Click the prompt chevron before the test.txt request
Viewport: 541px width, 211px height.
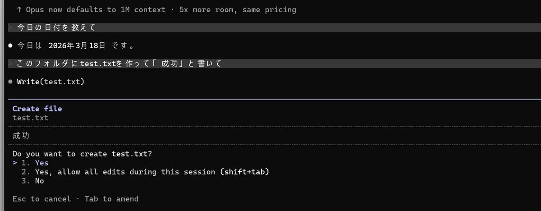(10, 64)
